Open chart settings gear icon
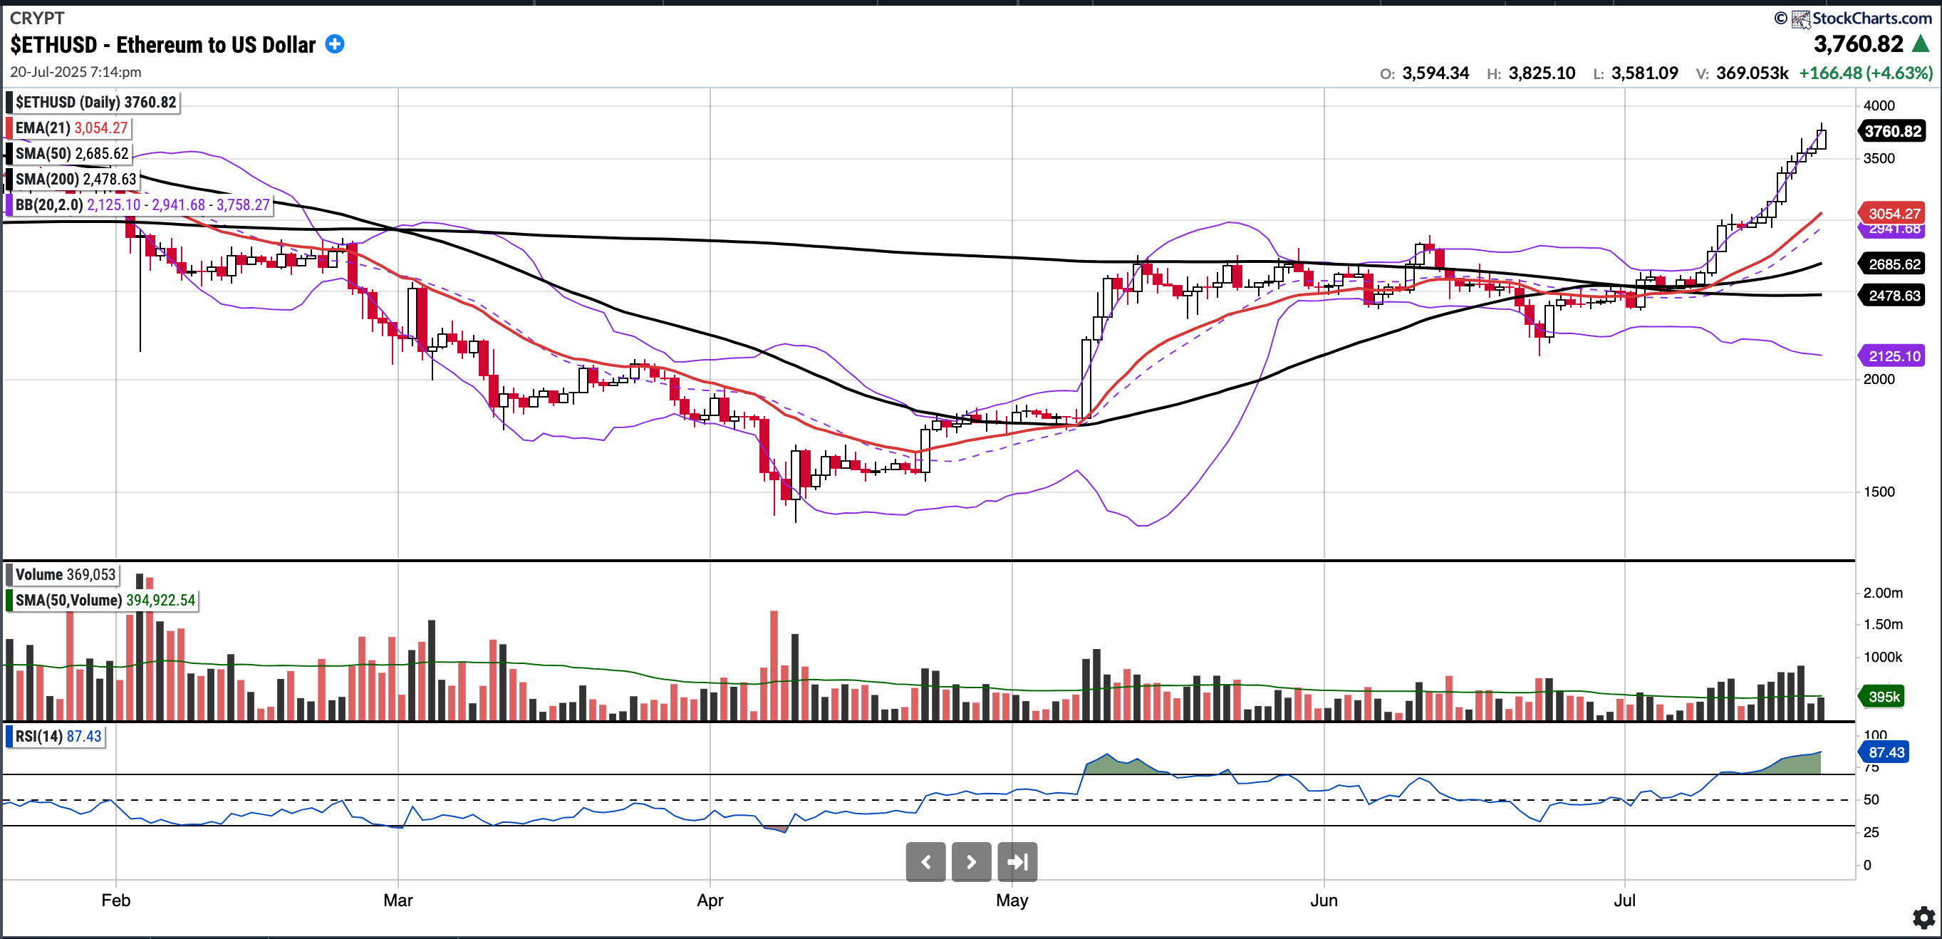Screen dimensions: 1942x939 pos(1923,917)
